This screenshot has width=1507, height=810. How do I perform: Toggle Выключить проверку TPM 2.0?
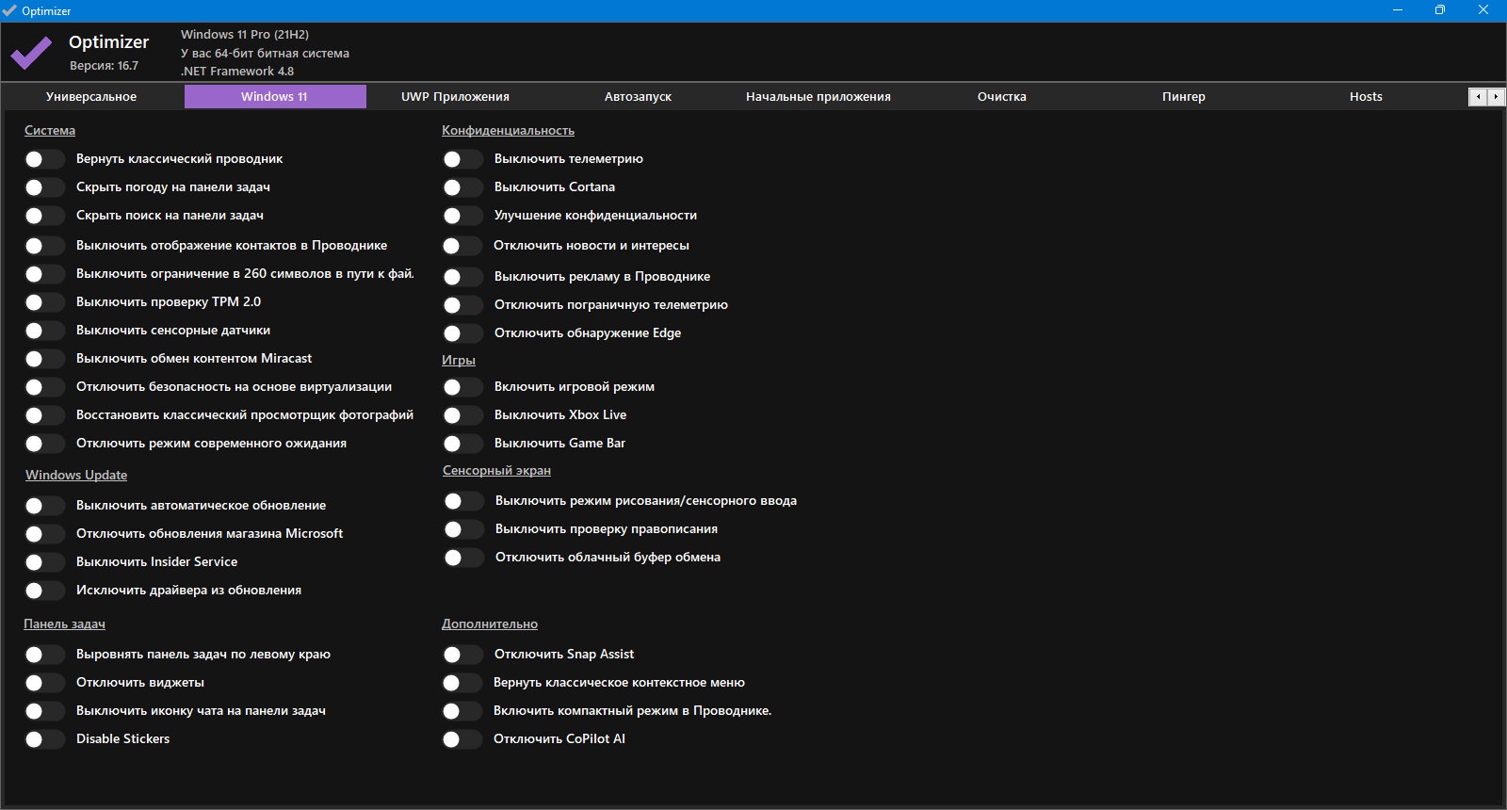point(44,302)
